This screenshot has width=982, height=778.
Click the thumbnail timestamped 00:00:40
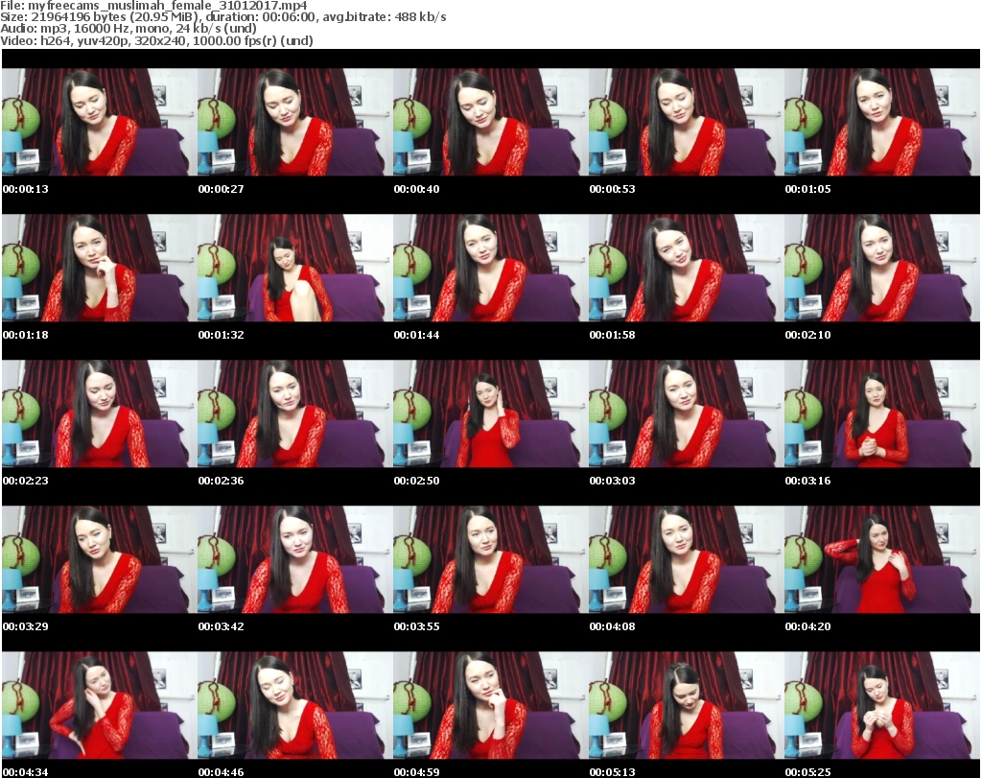click(491, 122)
